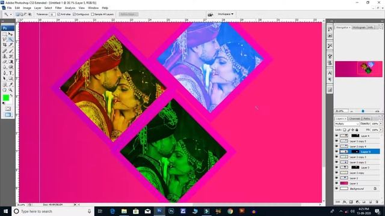Hide Layer 3 visibility eye
Image resolution: width=385 pixels, height=216 pixels.
337,167
